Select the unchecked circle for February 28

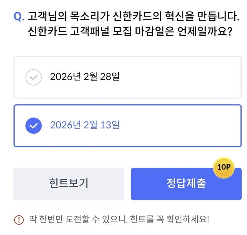34,77
